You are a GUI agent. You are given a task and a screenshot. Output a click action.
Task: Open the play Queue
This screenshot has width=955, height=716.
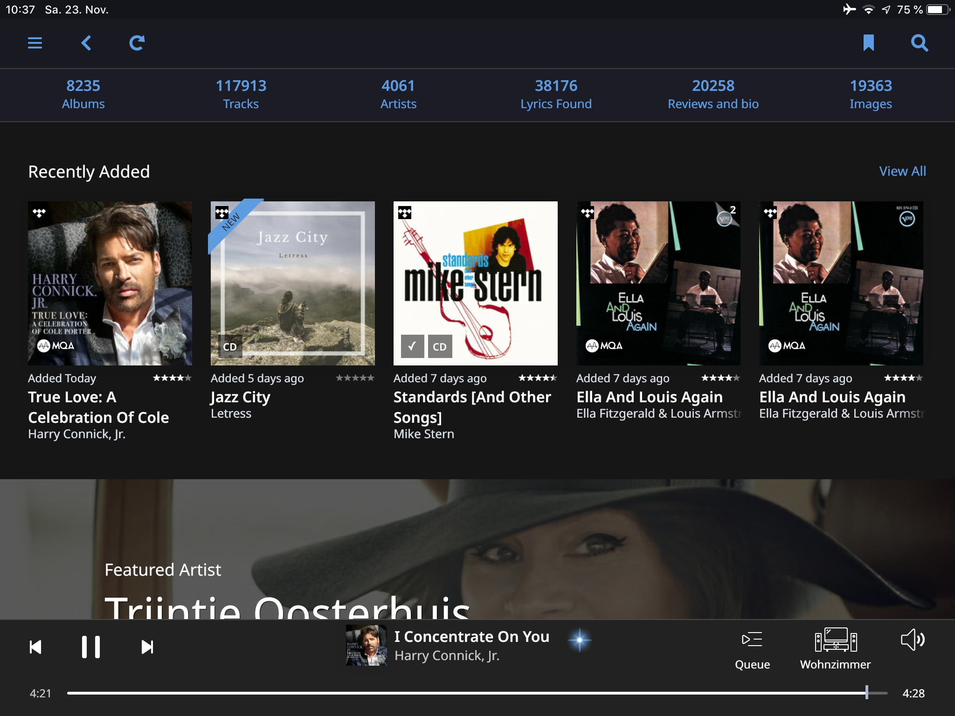(752, 651)
